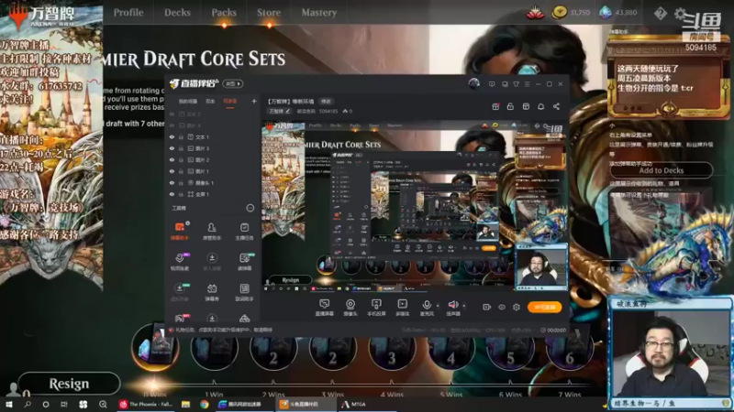
Task: Hide the 摄像头 1 camera layer
Action: (x=172, y=183)
